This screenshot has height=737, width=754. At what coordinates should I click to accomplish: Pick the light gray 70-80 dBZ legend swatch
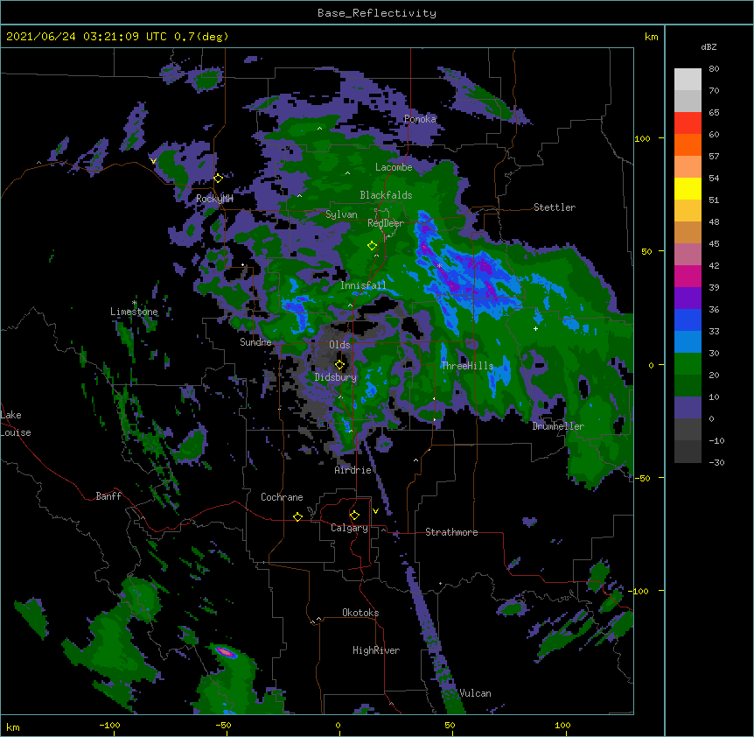click(x=688, y=79)
